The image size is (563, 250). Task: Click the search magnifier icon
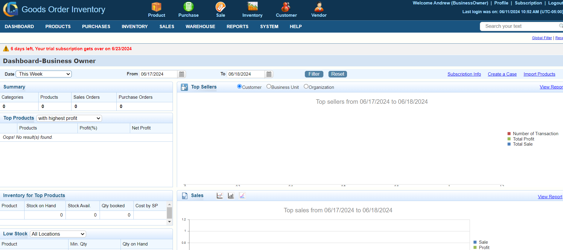[x=561, y=26]
